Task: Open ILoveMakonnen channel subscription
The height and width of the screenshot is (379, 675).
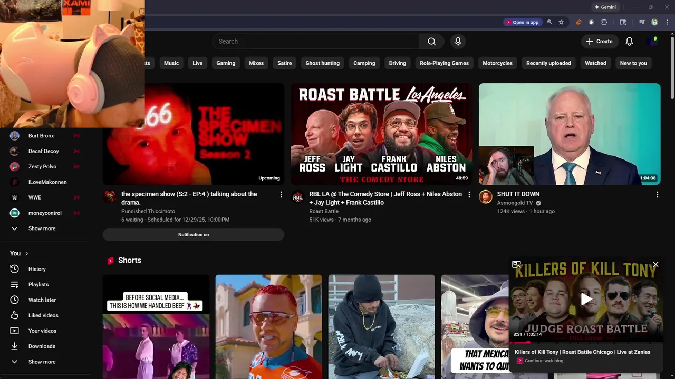Action: tap(45, 182)
